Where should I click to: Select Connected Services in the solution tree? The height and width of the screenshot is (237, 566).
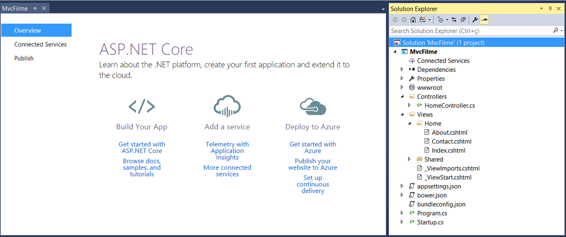(x=443, y=61)
